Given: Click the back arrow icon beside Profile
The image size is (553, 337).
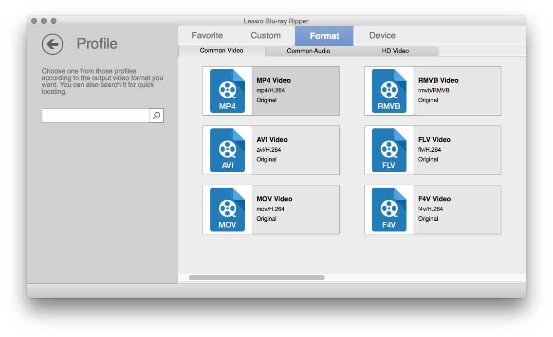Looking at the screenshot, I should pos(53,44).
